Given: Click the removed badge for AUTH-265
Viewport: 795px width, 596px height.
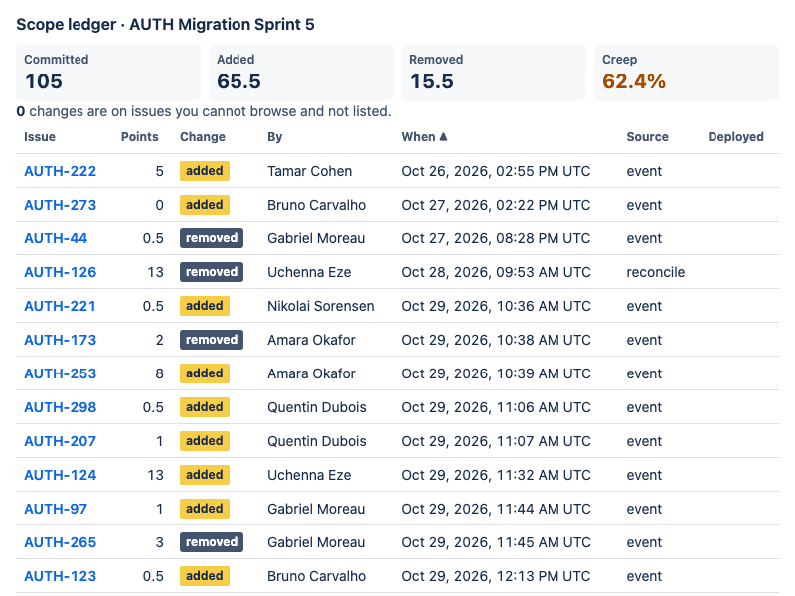Looking at the screenshot, I should pos(212,542).
